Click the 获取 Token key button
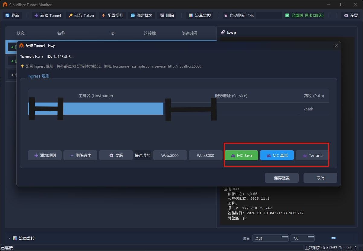This screenshot has width=363, height=251. point(81,15)
